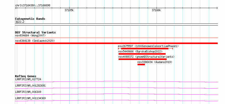225x104 pixels.
Task: Click the right arrow end of ruler
Action: (217, 8)
